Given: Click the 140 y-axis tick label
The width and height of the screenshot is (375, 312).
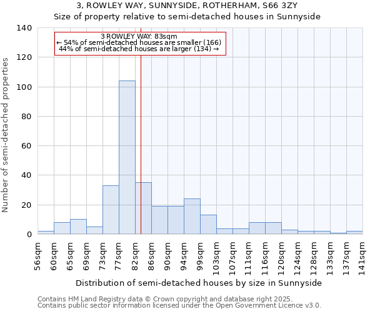Looking at the screenshot, I should (24, 28).
